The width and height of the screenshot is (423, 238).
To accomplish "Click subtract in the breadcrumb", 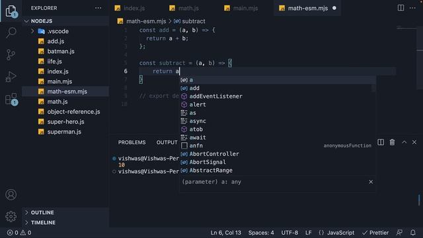I will click(x=194, y=21).
